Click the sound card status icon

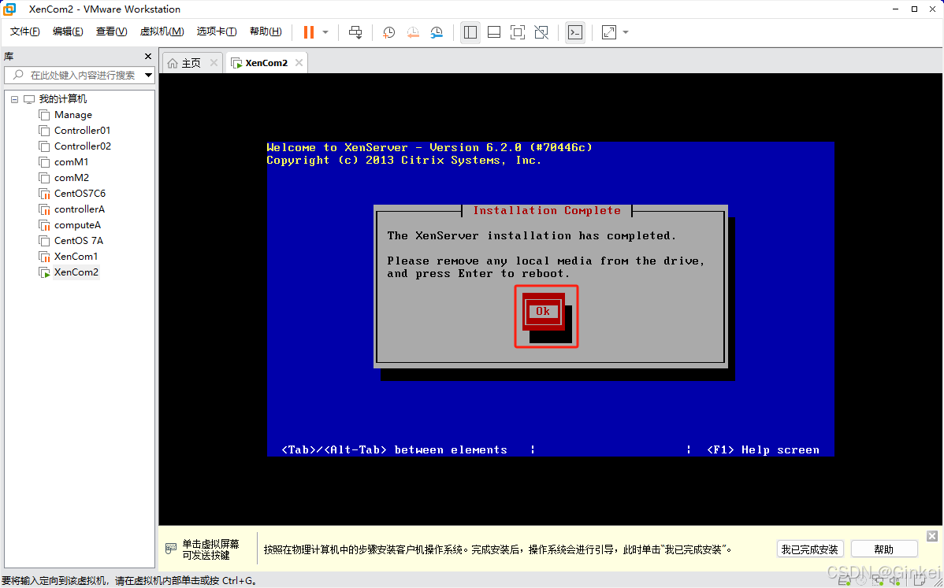894,581
